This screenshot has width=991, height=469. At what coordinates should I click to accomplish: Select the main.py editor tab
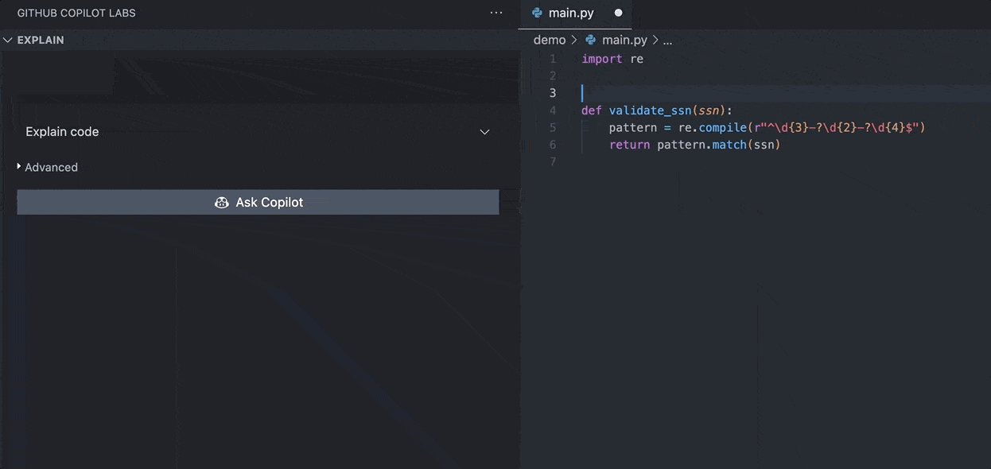point(575,14)
